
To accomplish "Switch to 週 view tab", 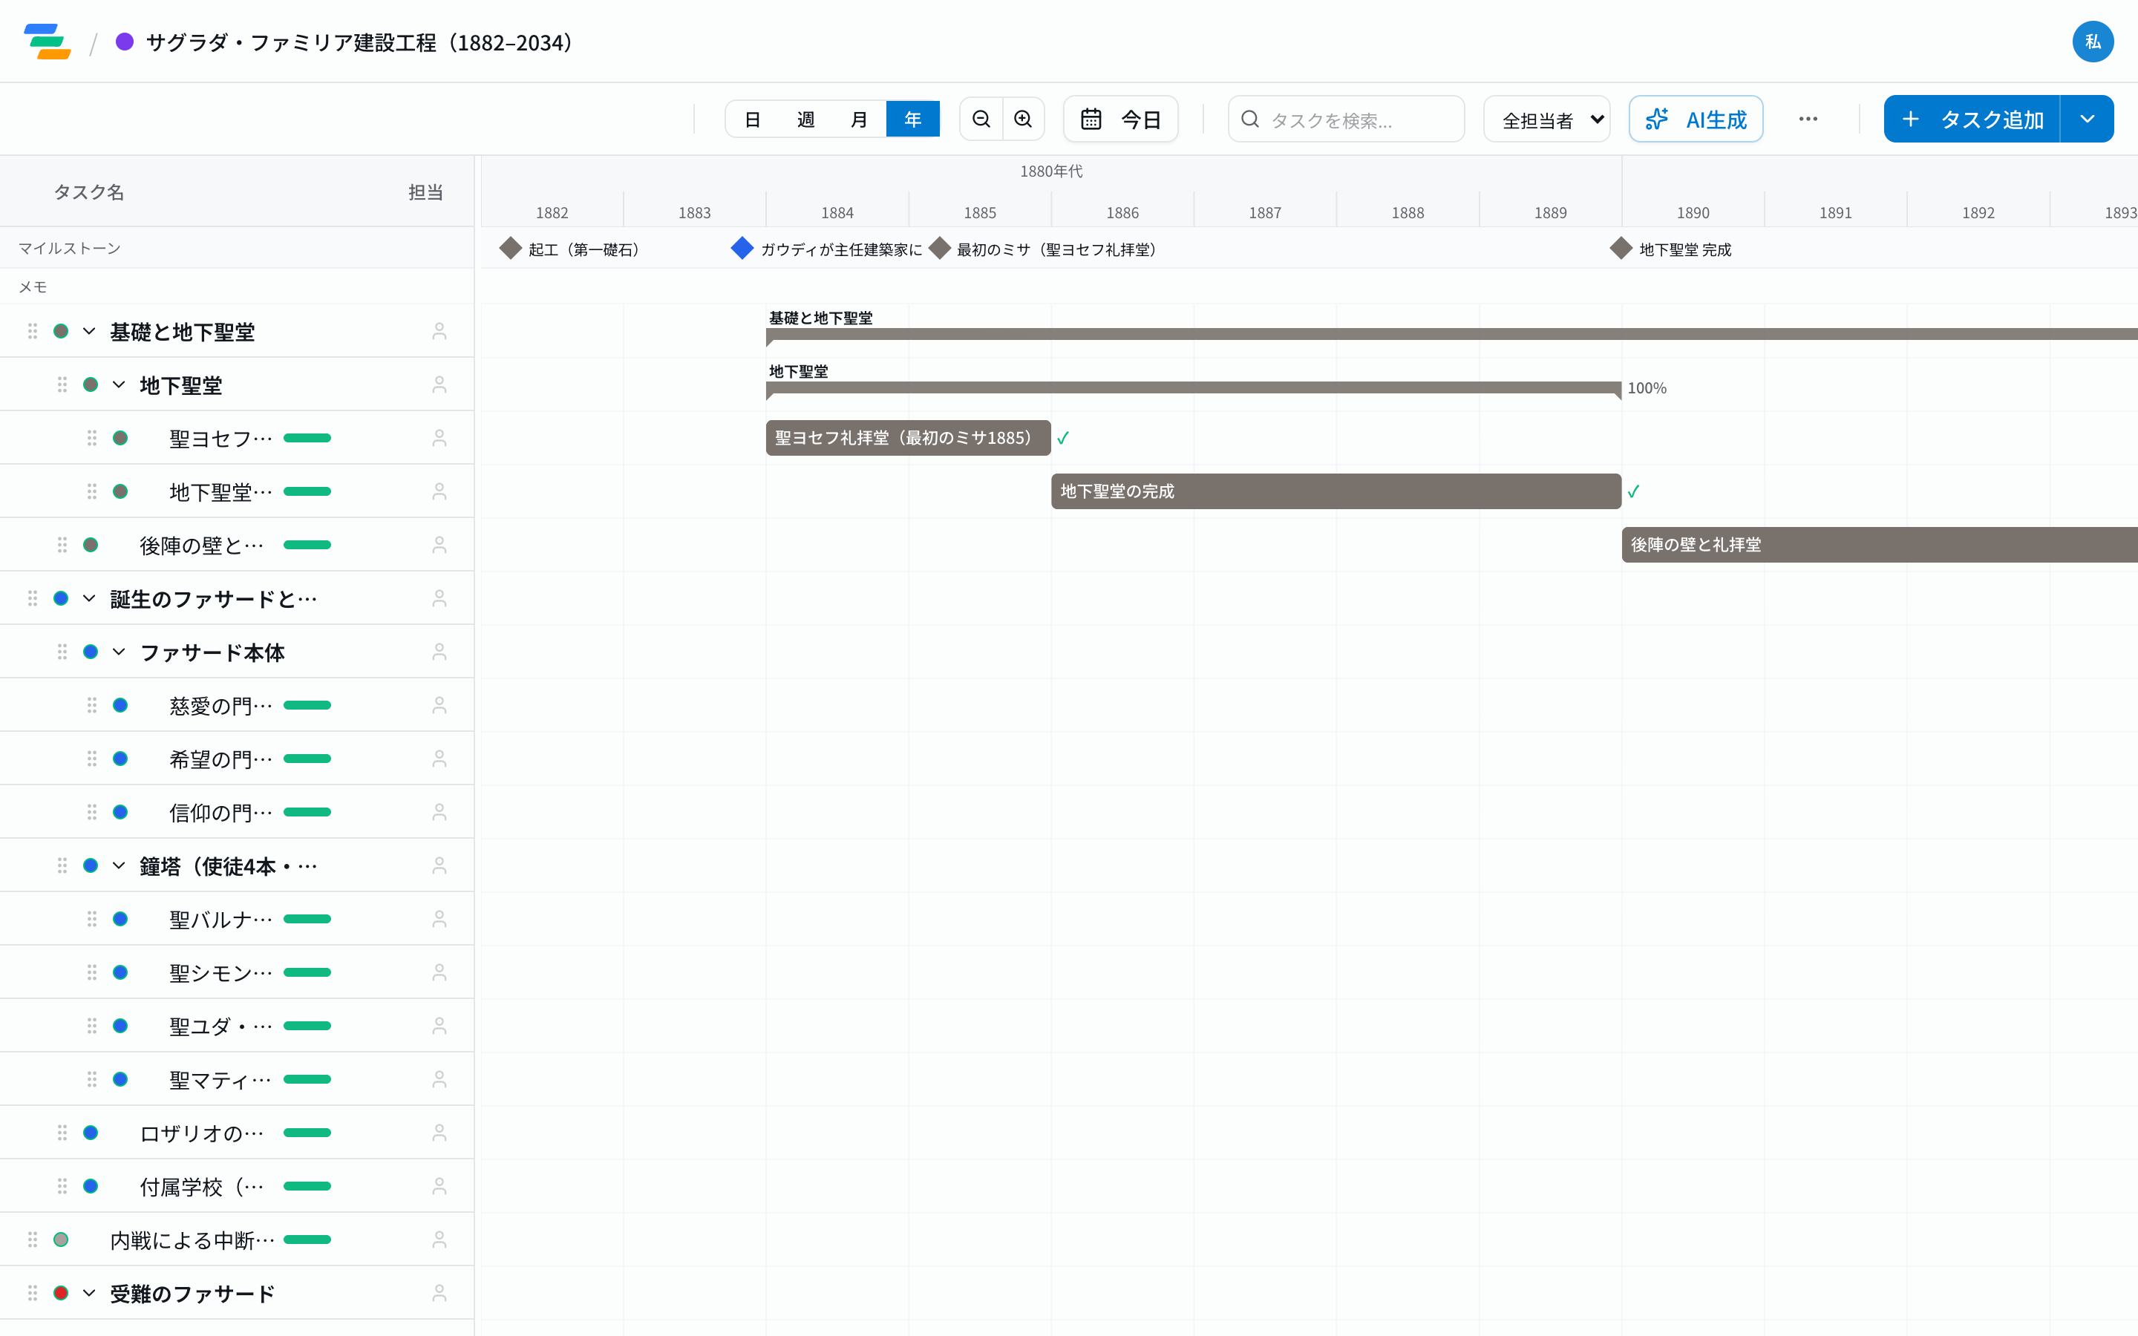I will 805,119.
